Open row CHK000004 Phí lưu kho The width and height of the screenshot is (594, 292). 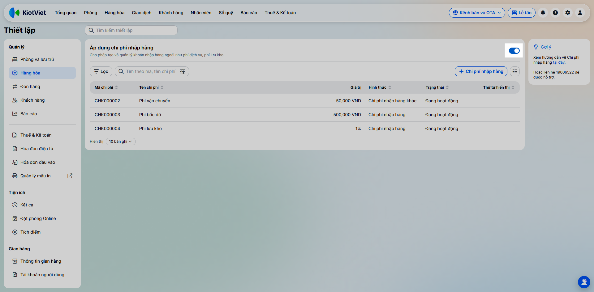(305, 129)
